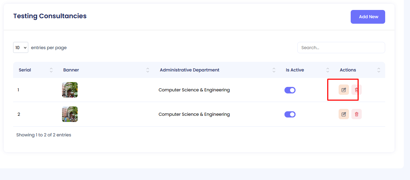Select Computer Science & Engineering in row 2

194,114
